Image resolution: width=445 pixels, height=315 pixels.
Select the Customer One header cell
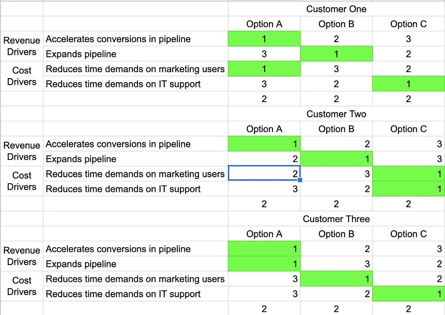point(336,9)
